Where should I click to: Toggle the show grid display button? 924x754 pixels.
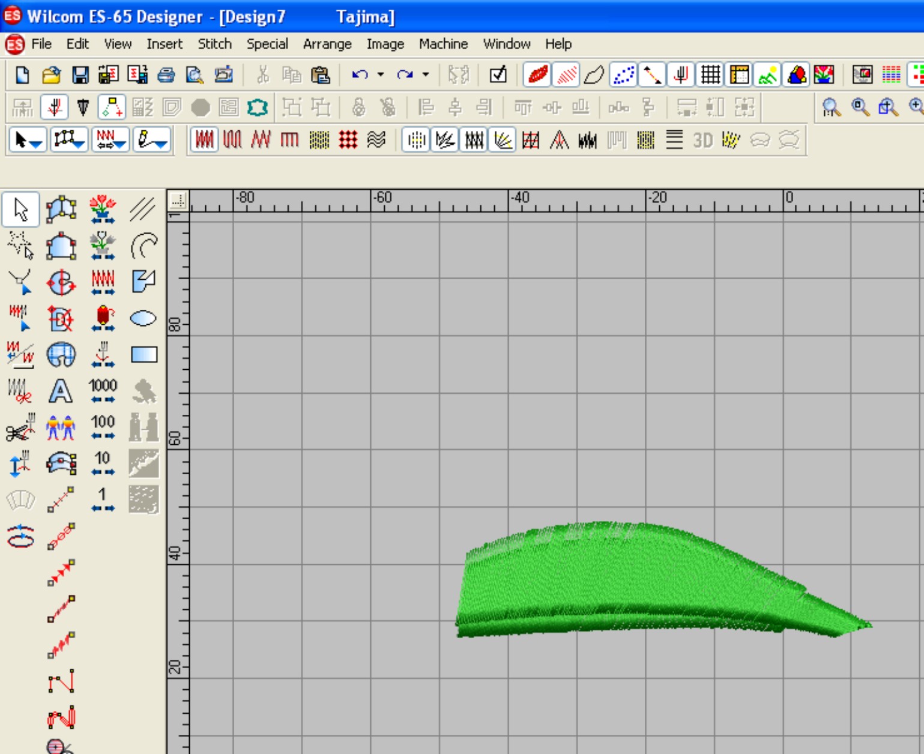point(710,75)
